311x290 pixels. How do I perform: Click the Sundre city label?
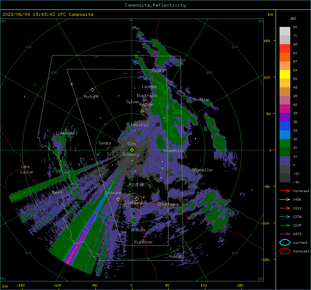105,143
